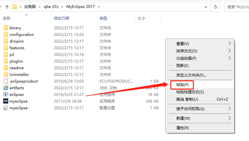Select the plugins folder icon
Screen dimensions: 249x141
[x=6, y=61]
